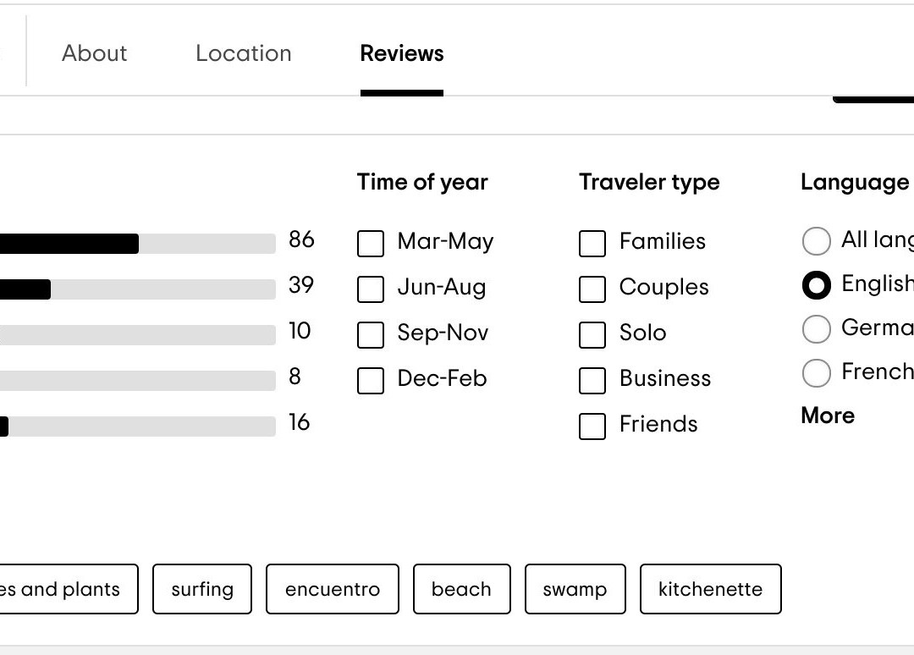Filter reviews by the surfing tag
Image resolution: width=914 pixels, height=655 pixels.
click(x=202, y=589)
